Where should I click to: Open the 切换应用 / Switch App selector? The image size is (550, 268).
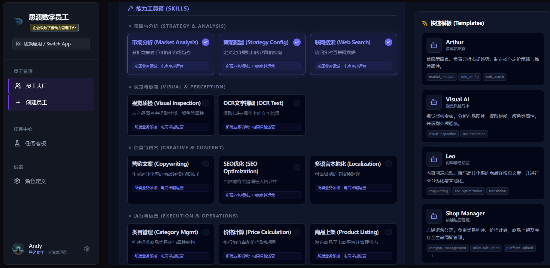[51, 44]
